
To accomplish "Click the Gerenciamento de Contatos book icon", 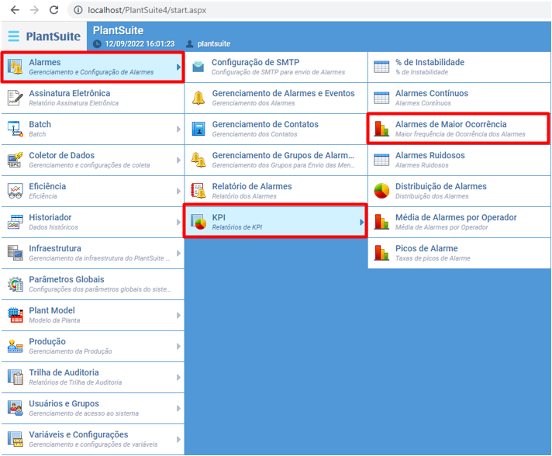I will (x=198, y=129).
